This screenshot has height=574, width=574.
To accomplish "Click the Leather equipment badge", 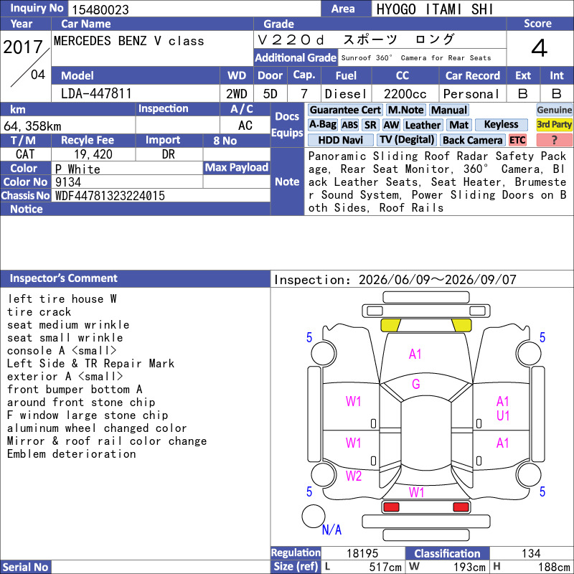I will click(423, 125).
